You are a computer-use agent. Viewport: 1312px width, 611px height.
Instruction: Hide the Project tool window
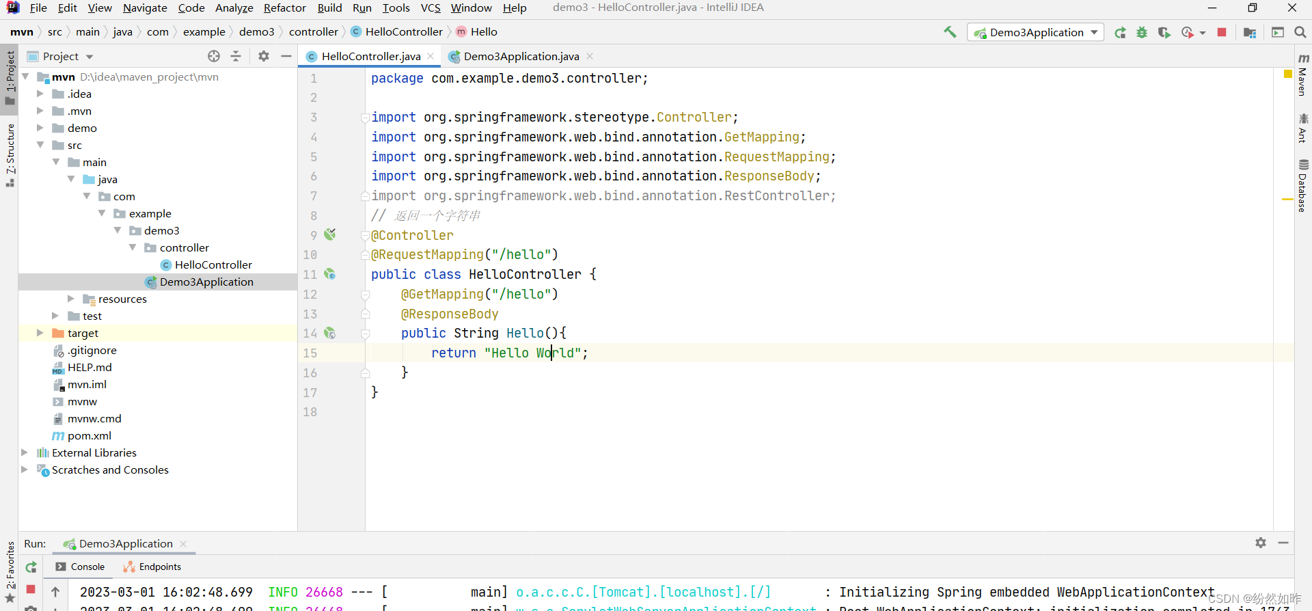[x=286, y=56]
